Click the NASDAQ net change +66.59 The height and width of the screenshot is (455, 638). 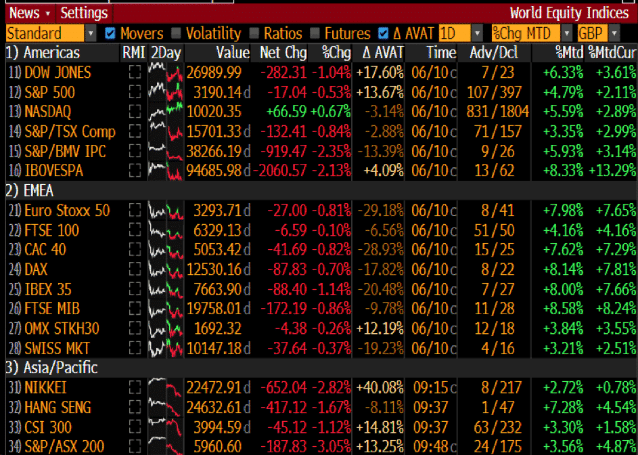[x=288, y=112]
